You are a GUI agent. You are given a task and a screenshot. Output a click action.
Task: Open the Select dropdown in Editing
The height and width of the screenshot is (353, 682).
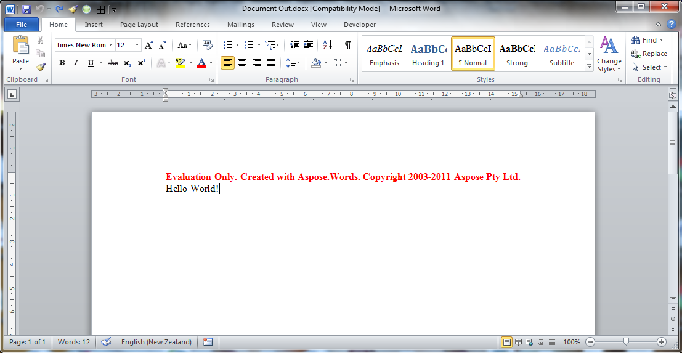pos(649,67)
